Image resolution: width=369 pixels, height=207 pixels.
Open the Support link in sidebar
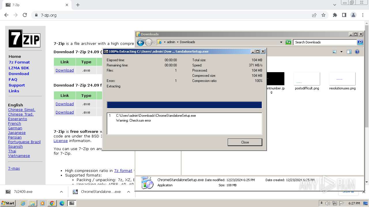17,85
